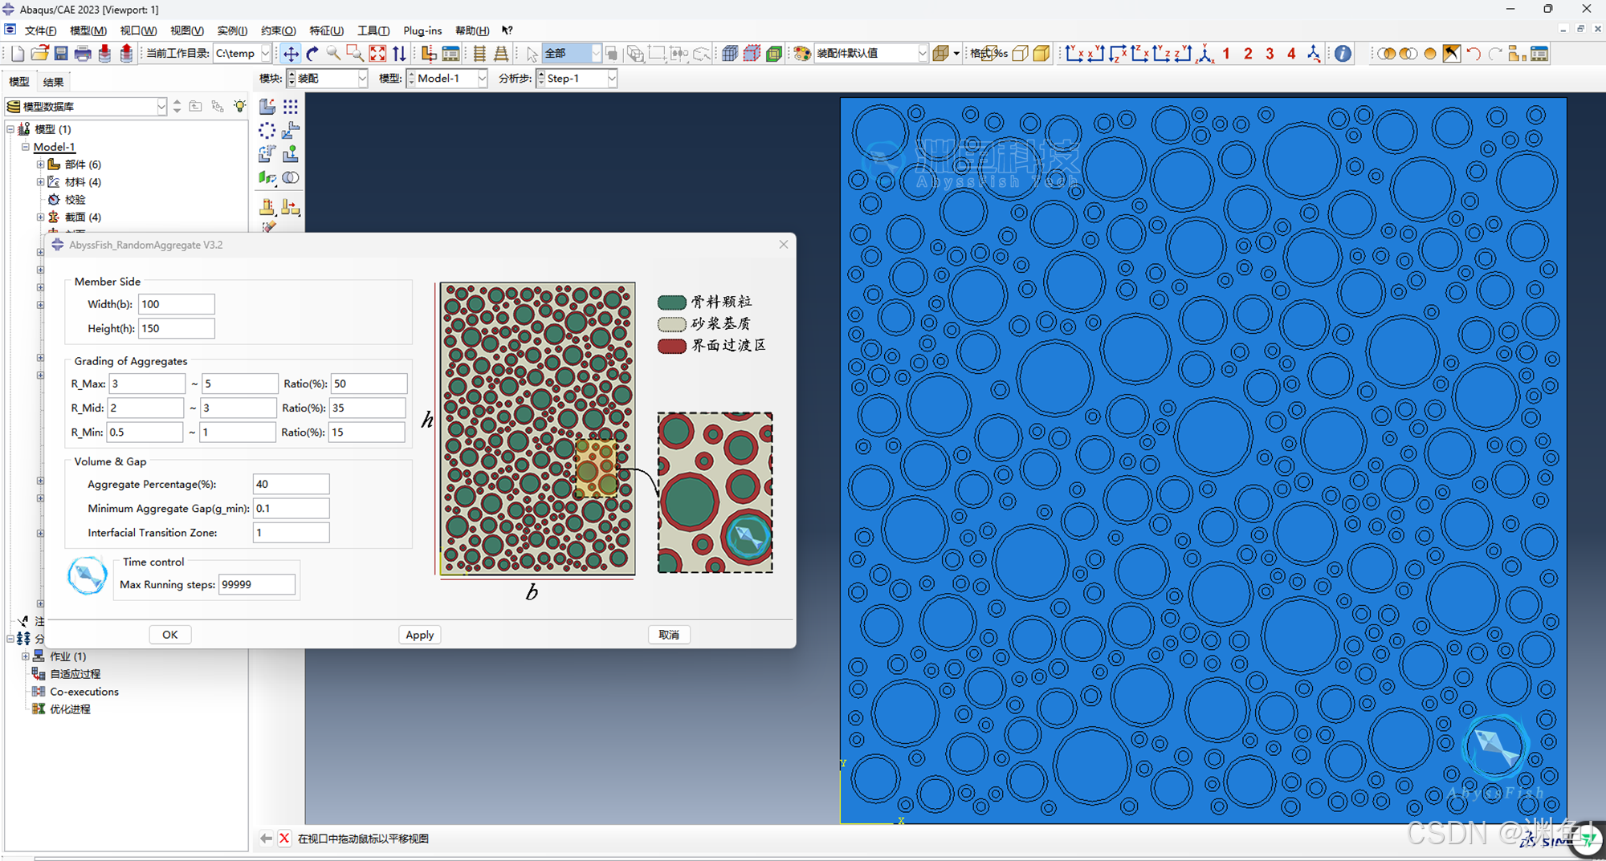Click 取消 to cancel the dialog
Image resolution: width=1606 pixels, height=861 pixels.
[669, 635]
